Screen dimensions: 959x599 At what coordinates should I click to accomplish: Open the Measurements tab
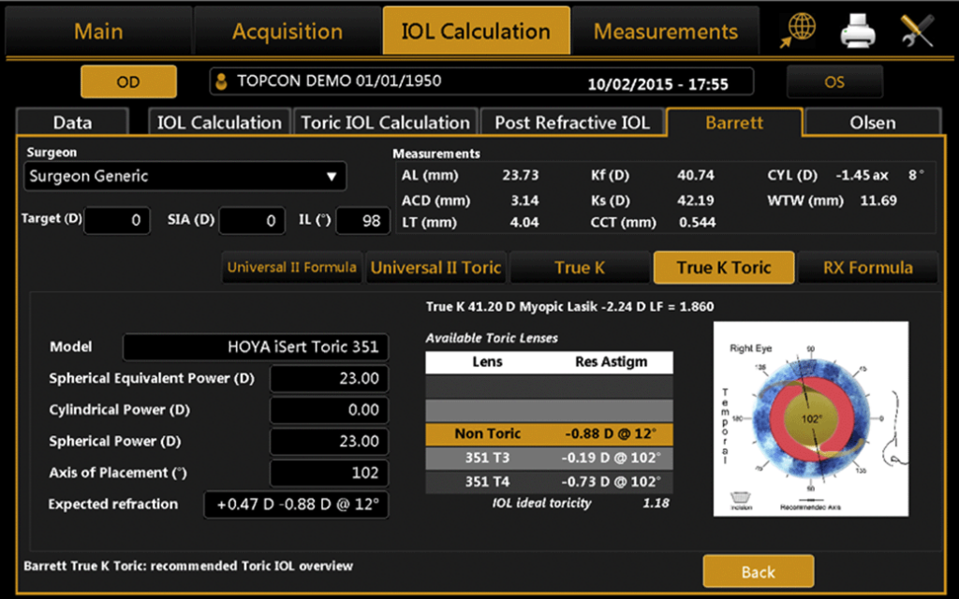click(666, 31)
